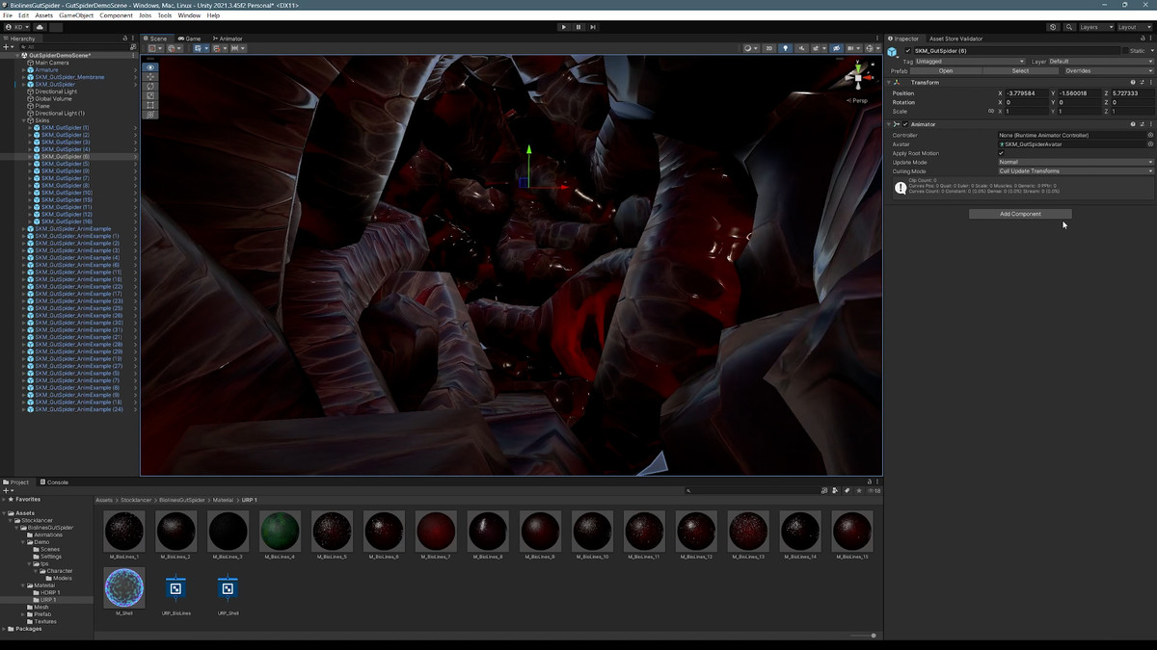This screenshot has width=1157, height=650.
Task: Open the Layers dropdown in top toolbar
Action: [x=1095, y=27]
